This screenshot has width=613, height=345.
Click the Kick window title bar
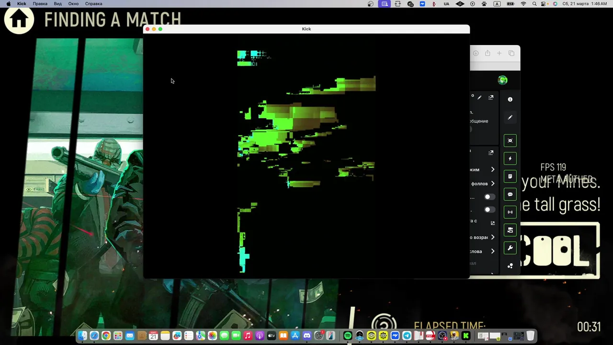point(306,29)
